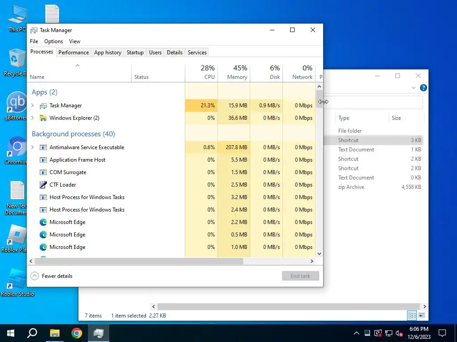Sort processes by Disk column
Viewport: 457px width, 342px height.
coord(266,72)
